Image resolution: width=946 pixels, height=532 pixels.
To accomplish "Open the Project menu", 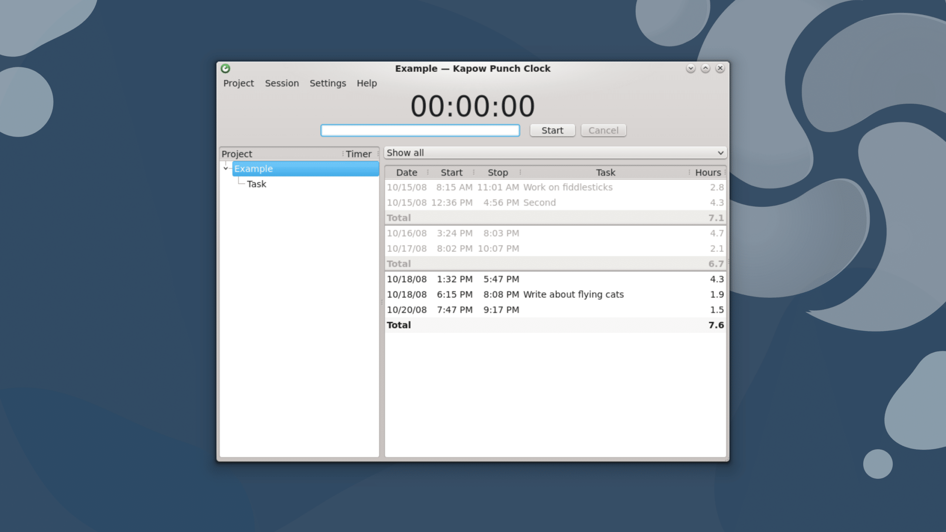I will [x=238, y=83].
